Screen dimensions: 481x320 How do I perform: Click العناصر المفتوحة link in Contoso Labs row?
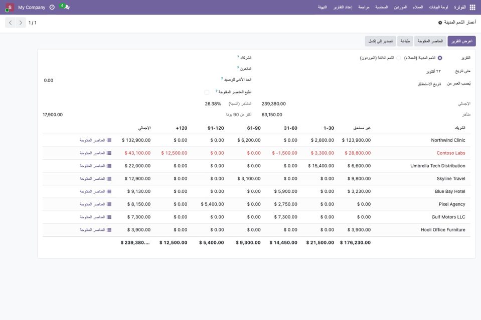point(92,153)
